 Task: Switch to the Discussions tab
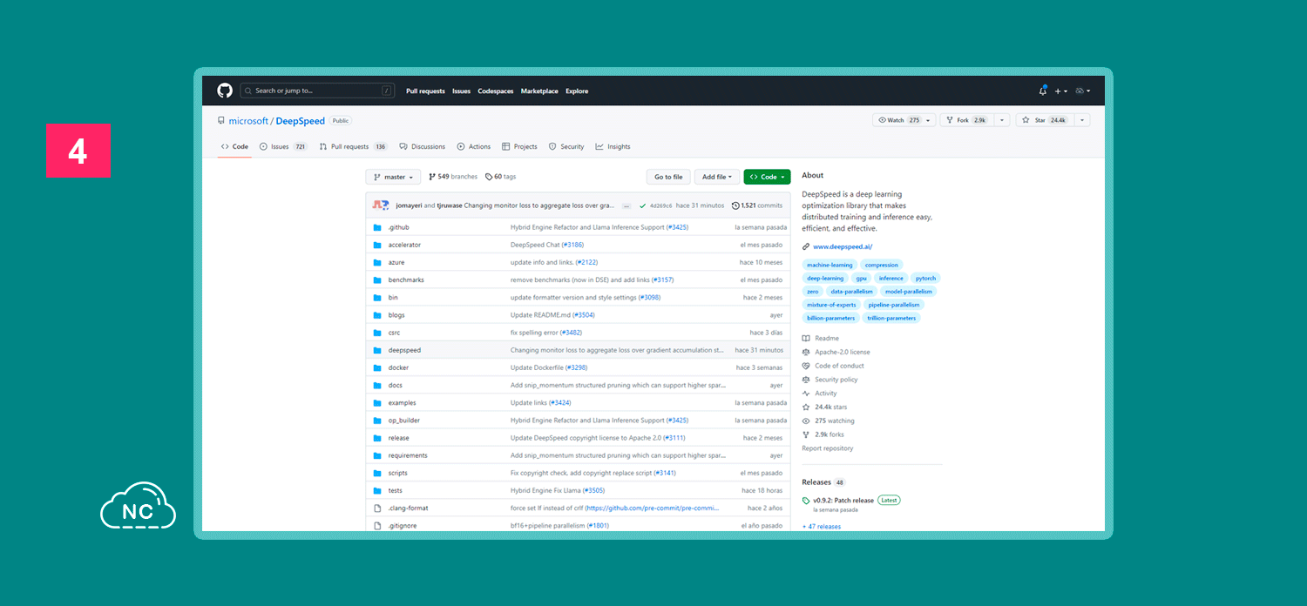(422, 146)
